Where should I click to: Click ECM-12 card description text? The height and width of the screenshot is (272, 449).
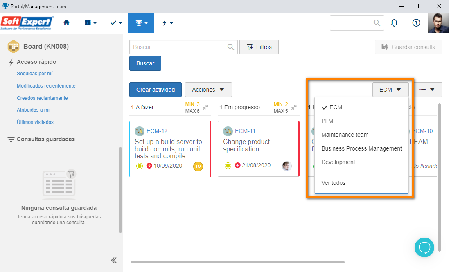pos(168,149)
